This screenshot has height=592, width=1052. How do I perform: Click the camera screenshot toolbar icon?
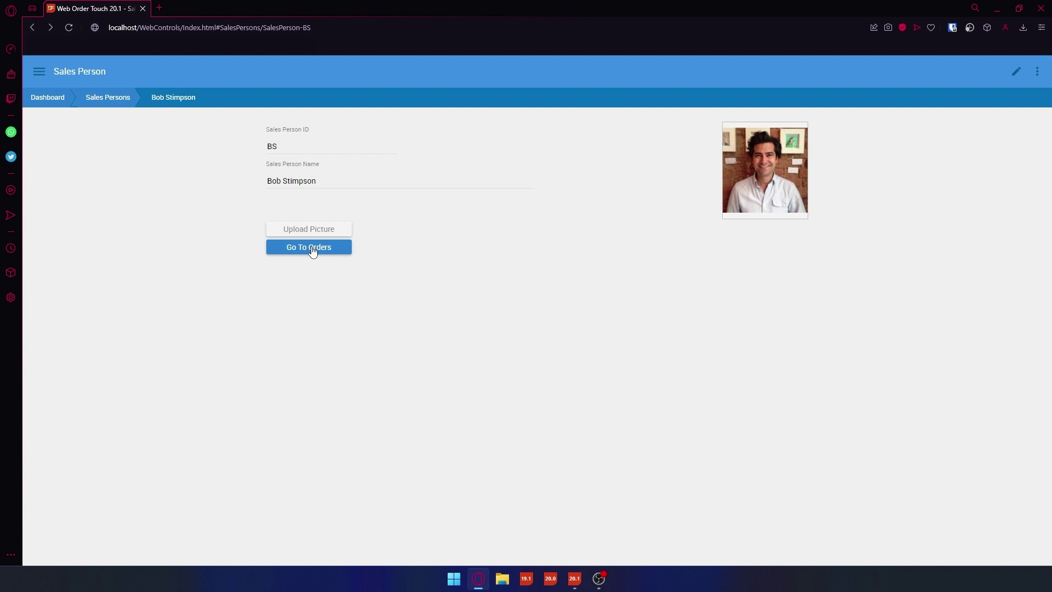(888, 27)
